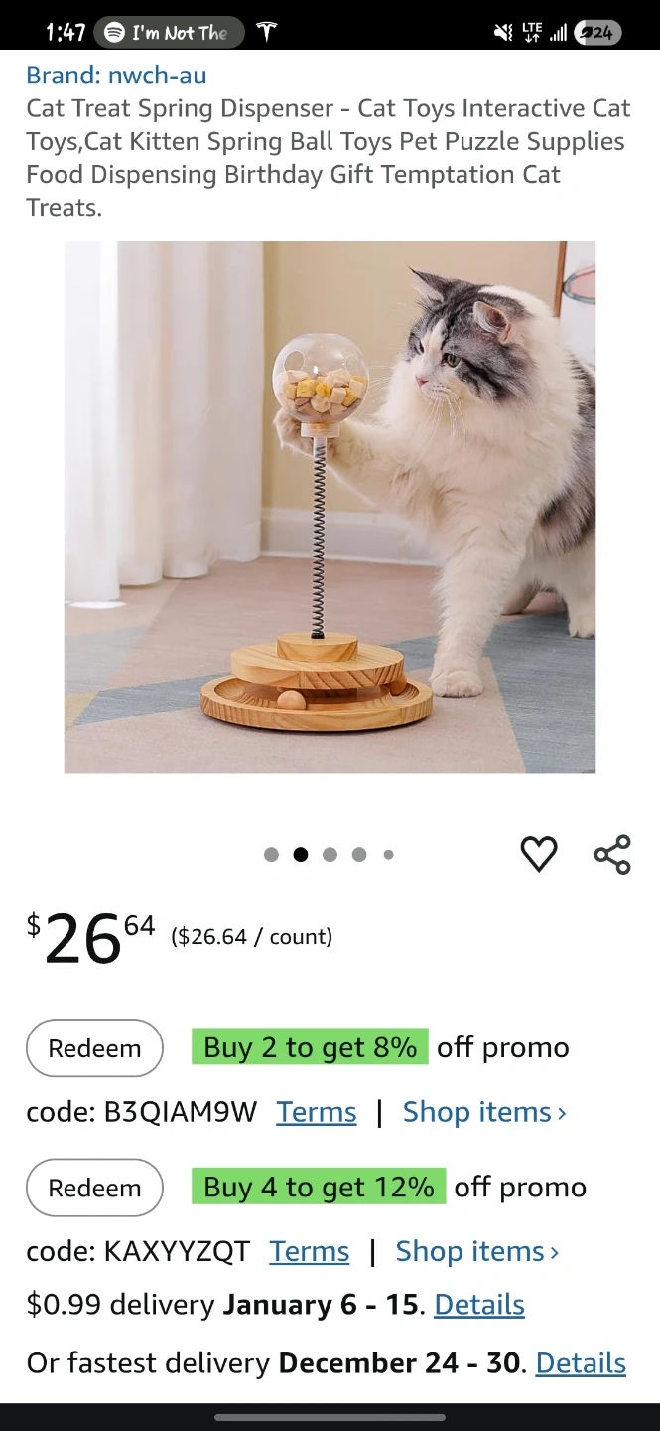Jump to third image carousel dot
The height and width of the screenshot is (1431, 660).
pos(330,854)
